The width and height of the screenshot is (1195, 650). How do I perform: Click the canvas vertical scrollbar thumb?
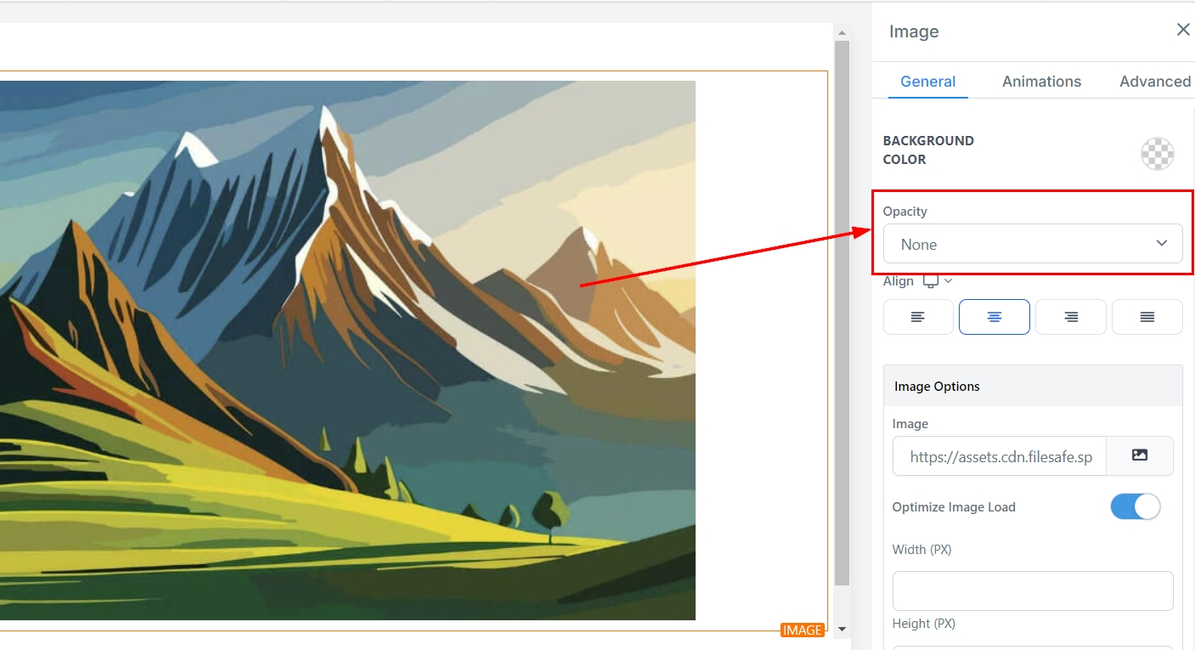(x=842, y=313)
